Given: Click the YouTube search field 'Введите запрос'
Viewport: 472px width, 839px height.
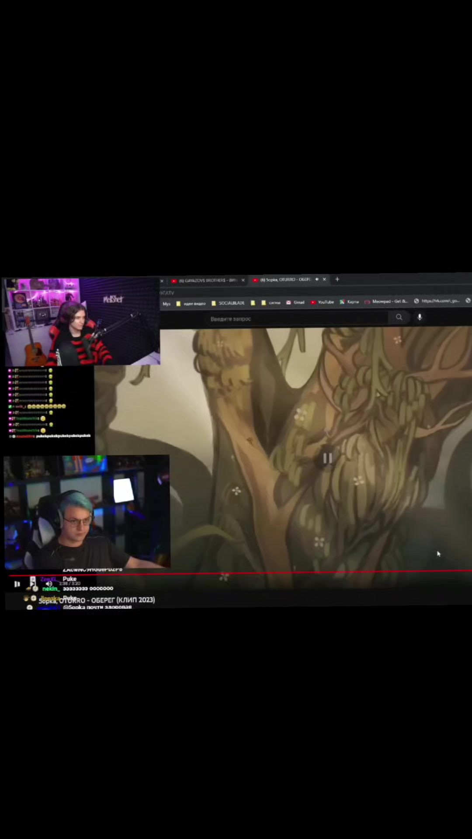Looking at the screenshot, I should (x=297, y=319).
